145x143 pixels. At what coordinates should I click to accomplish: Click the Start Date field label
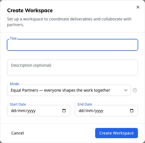coord(18,104)
